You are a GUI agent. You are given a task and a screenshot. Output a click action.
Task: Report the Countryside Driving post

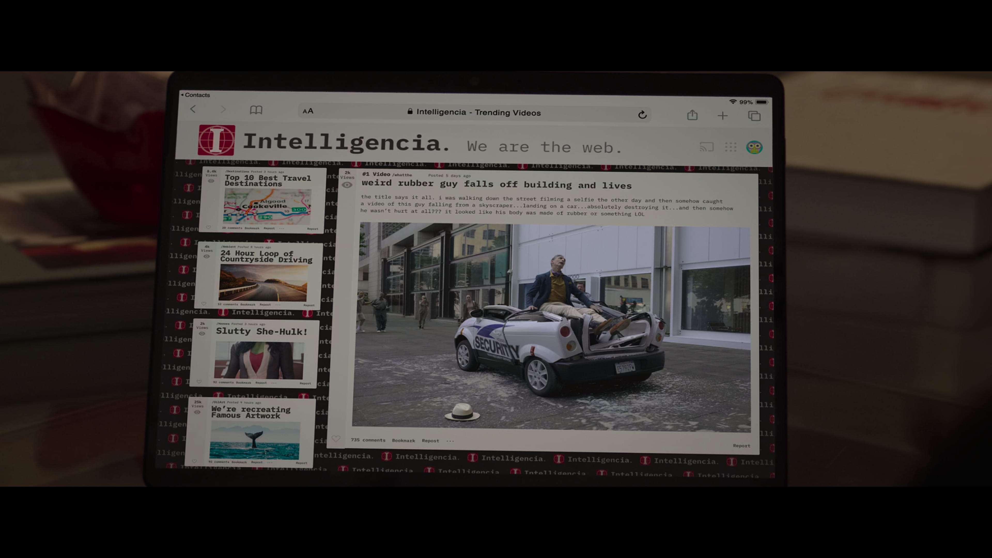[309, 305]
